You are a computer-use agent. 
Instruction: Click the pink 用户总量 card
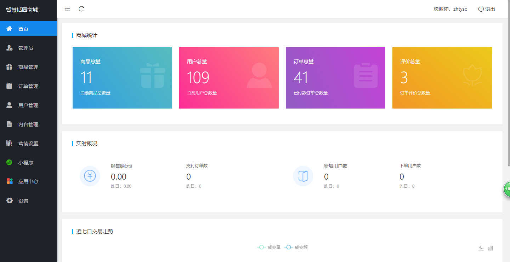(229, 78)
